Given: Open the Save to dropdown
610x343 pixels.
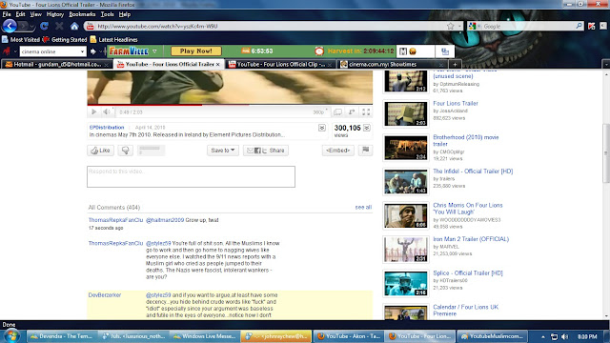Looking at the screenshot, I should (222, 151).
